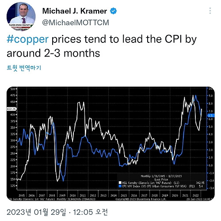Open the @MichaelMOTTCM handle
221x221 pixels.
coord(76,23)
